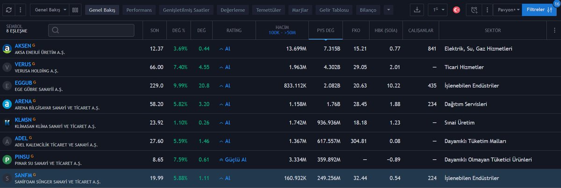Click the column layout icon
The width and height of the screenshot is (561, 188).
75,10
